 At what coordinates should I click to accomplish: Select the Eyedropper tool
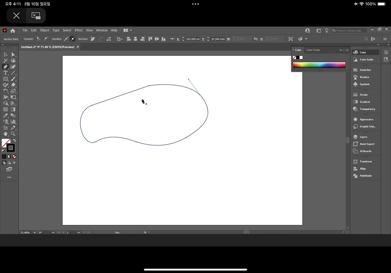point(5,115)
